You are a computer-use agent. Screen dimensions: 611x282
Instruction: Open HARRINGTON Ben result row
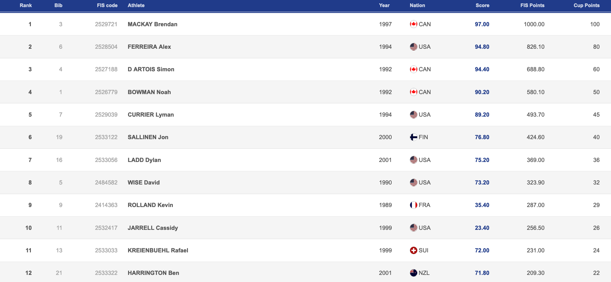pos(153,273)
